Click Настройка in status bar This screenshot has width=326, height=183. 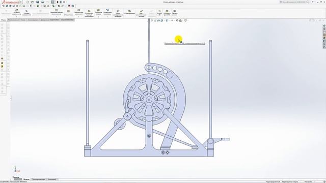[x=308, y=182]
